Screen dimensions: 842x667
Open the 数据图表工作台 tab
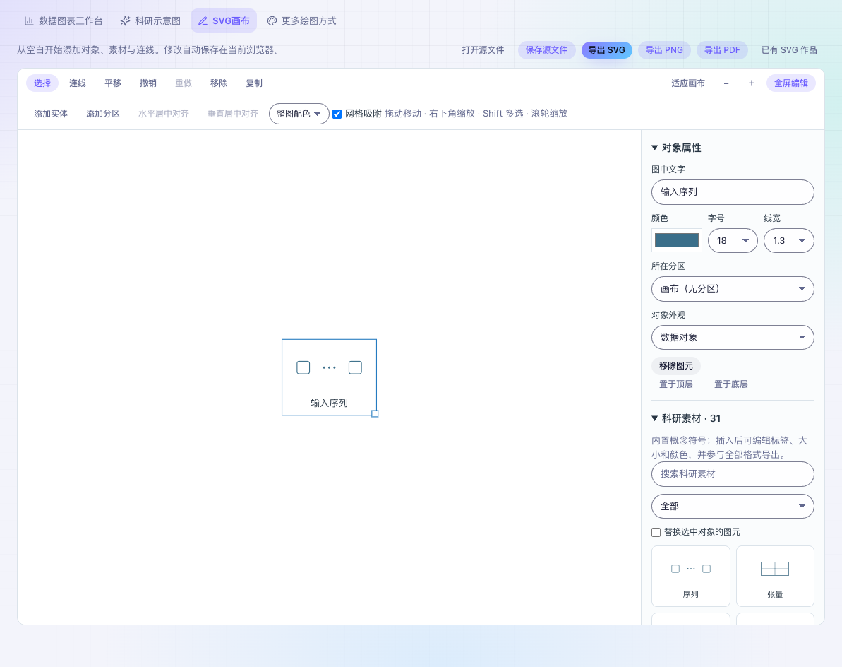(64, 21)
